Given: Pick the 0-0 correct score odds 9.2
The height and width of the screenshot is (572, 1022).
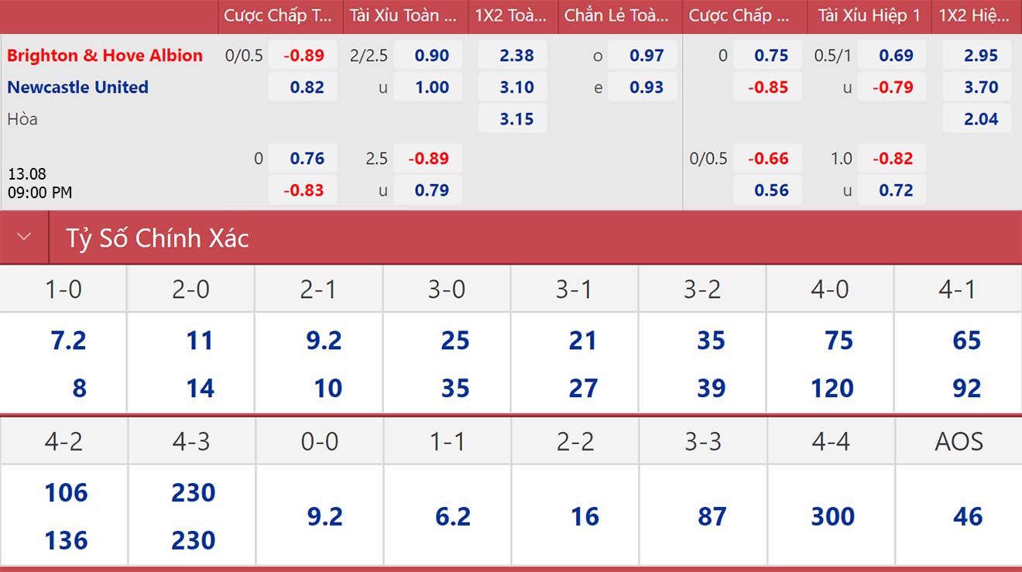Looking at the screenshot, I should [324, 516].
